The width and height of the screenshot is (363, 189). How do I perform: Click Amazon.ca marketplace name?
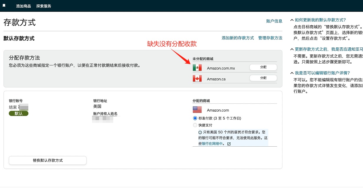[x=216, y=79]
